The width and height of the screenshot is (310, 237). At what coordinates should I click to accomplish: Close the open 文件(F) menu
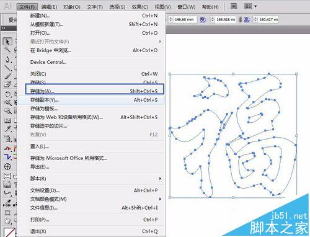click(27, 7)
